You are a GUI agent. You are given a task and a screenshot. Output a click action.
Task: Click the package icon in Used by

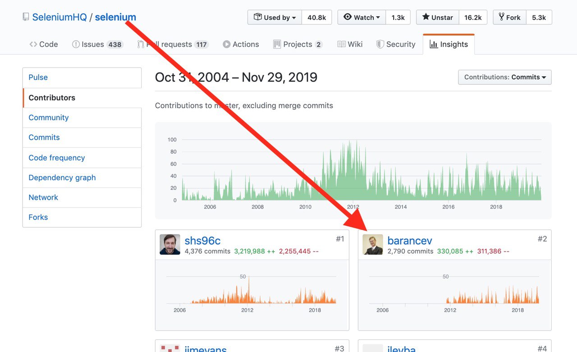[x=257, y=17]
